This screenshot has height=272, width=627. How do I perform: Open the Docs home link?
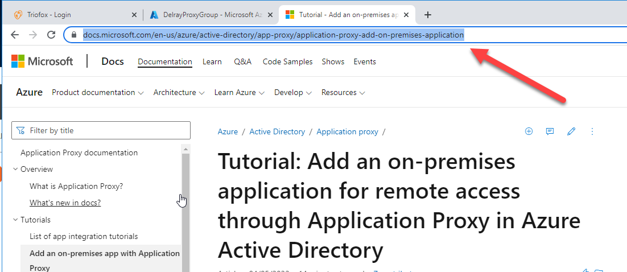[x=112, y=61]
